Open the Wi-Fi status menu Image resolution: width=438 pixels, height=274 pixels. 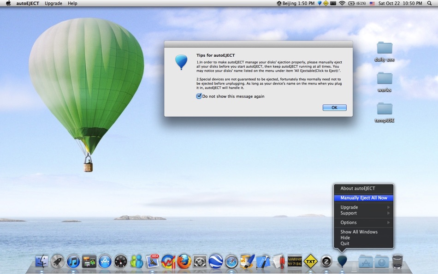tap(342, 3)
